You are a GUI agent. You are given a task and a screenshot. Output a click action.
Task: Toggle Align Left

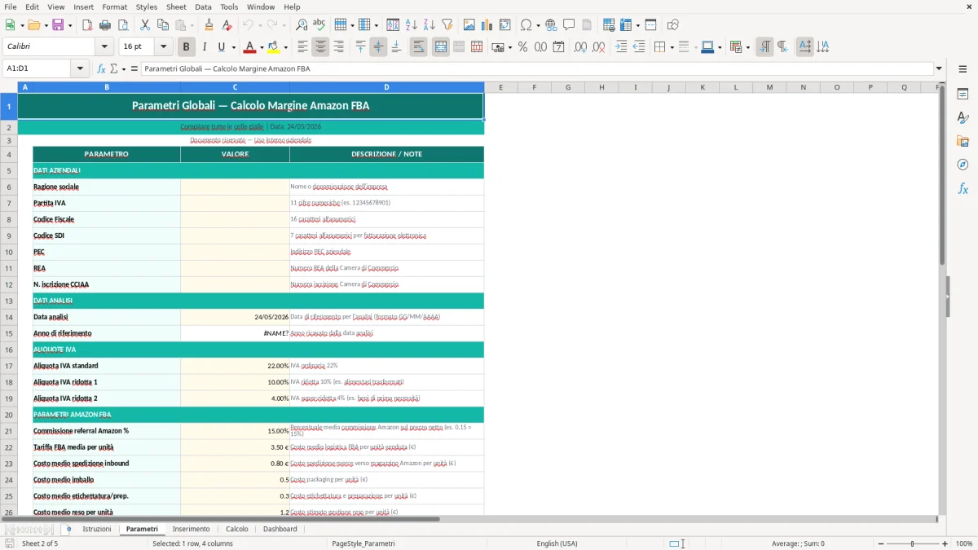(302, 47)
